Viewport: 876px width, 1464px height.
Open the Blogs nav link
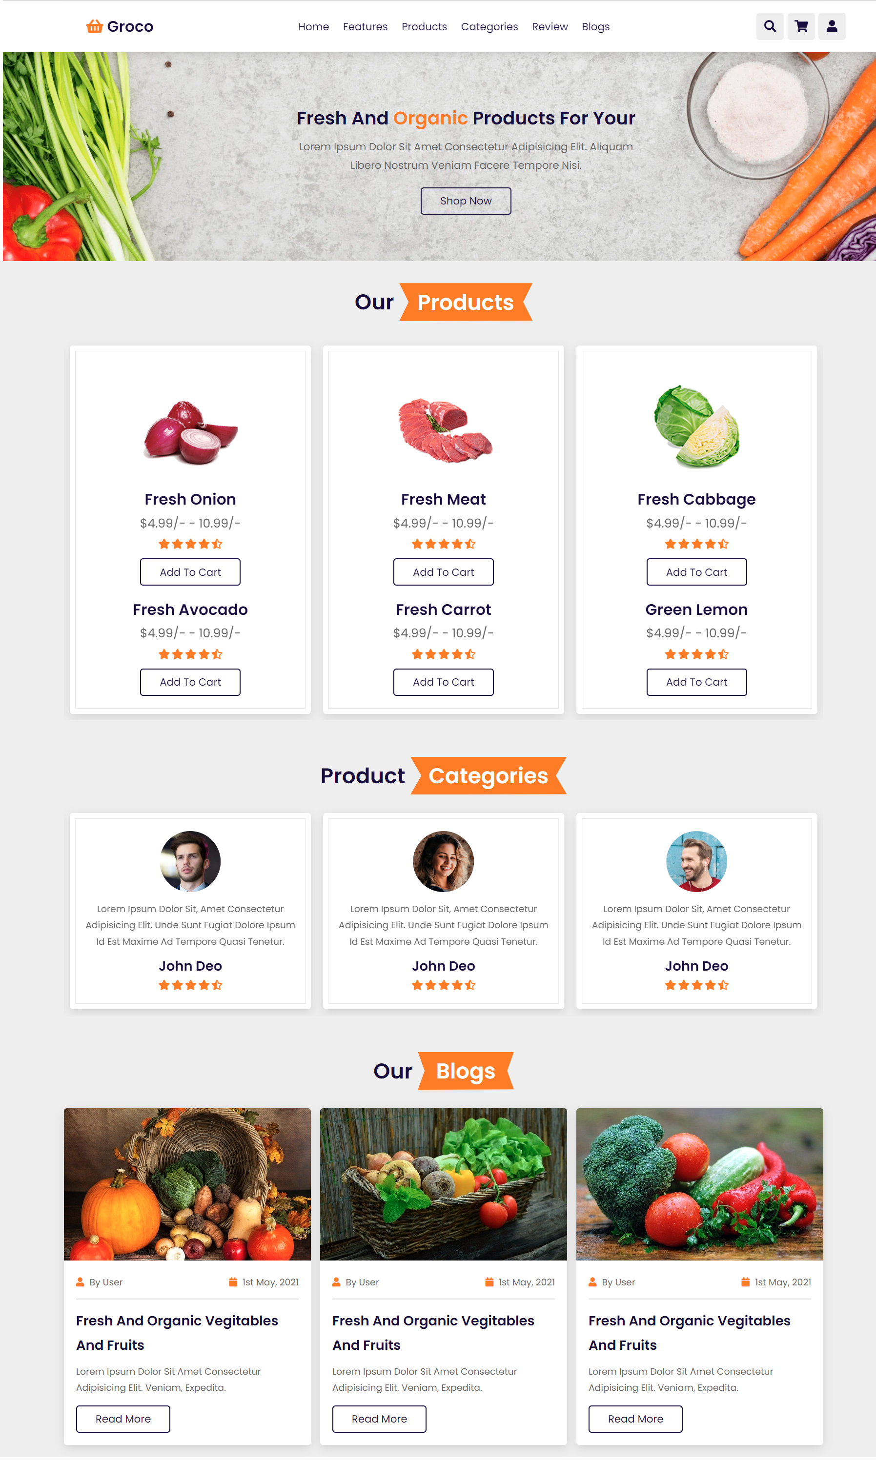595,26
